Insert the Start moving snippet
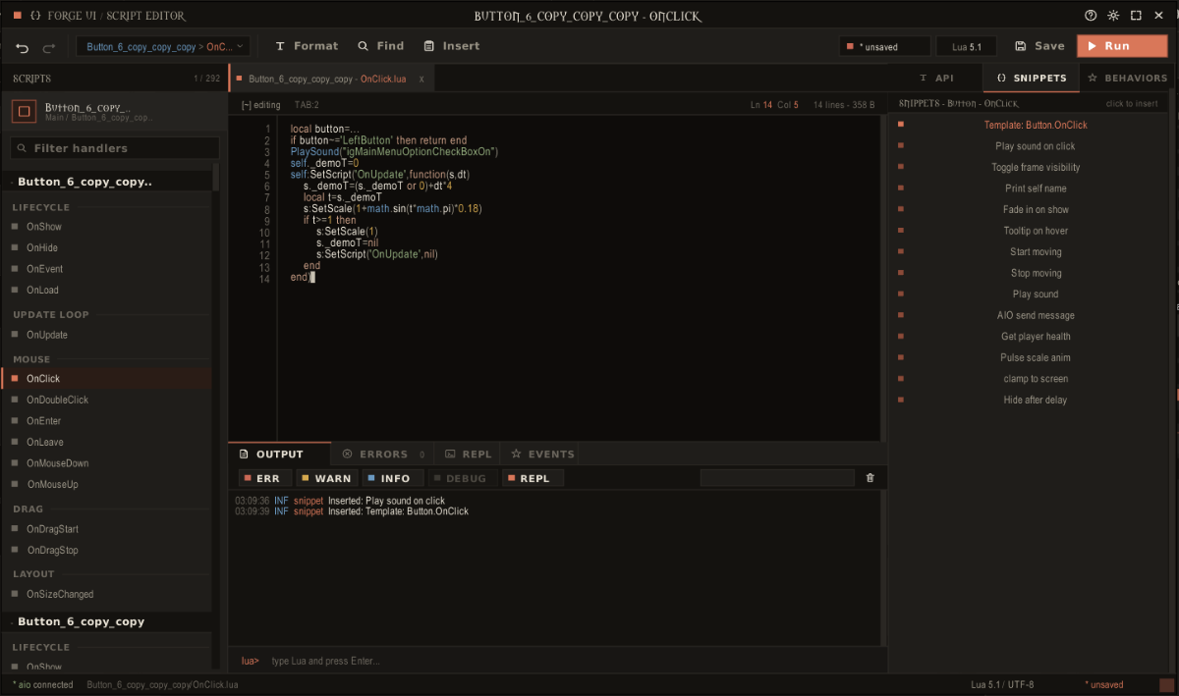This screenshot has width=1179, height=696. click(1032, 252)
